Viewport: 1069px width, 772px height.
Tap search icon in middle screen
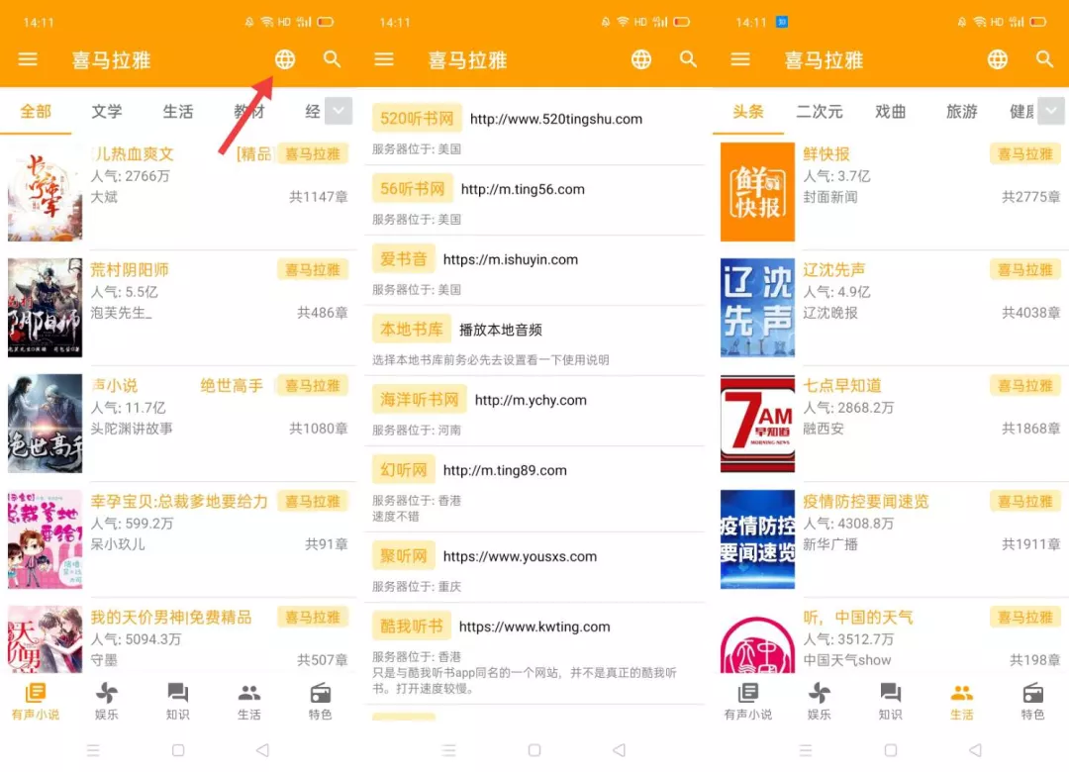point(689,59)
